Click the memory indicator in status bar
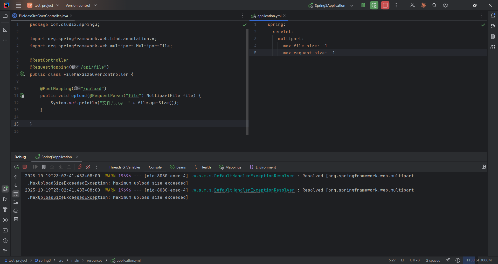 point(479,260)
